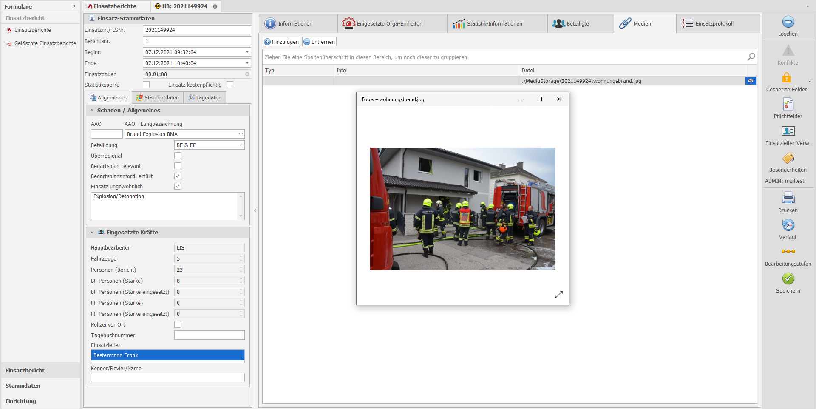816x409 pixels.
Task: Open Gesperrte Felder lock icon
Action: click(x=786, y=78)
